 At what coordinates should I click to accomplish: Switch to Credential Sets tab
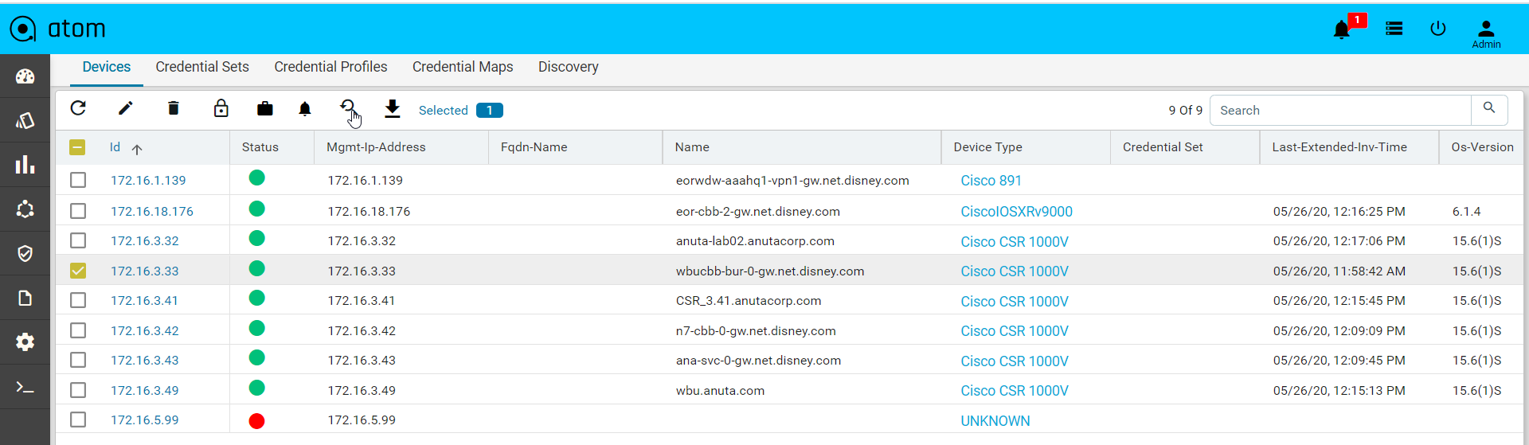pos(202,67)
